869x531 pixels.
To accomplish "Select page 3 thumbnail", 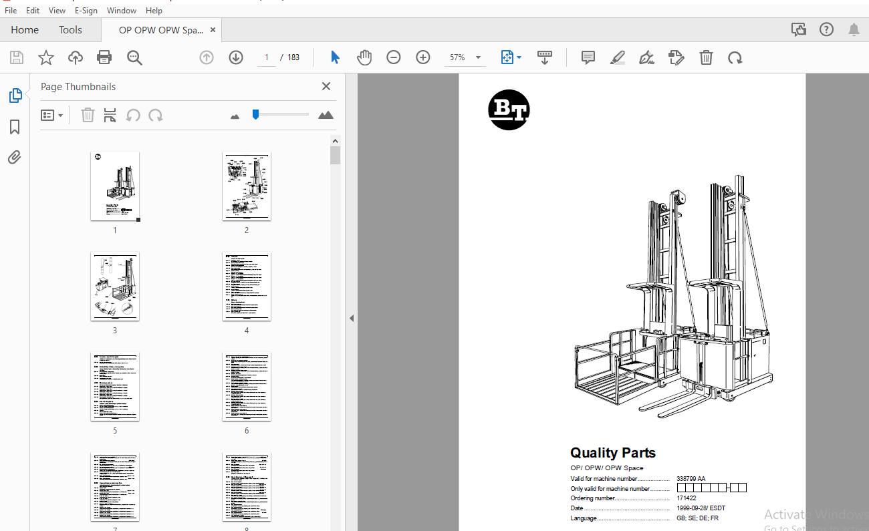I will coord(115,287).
